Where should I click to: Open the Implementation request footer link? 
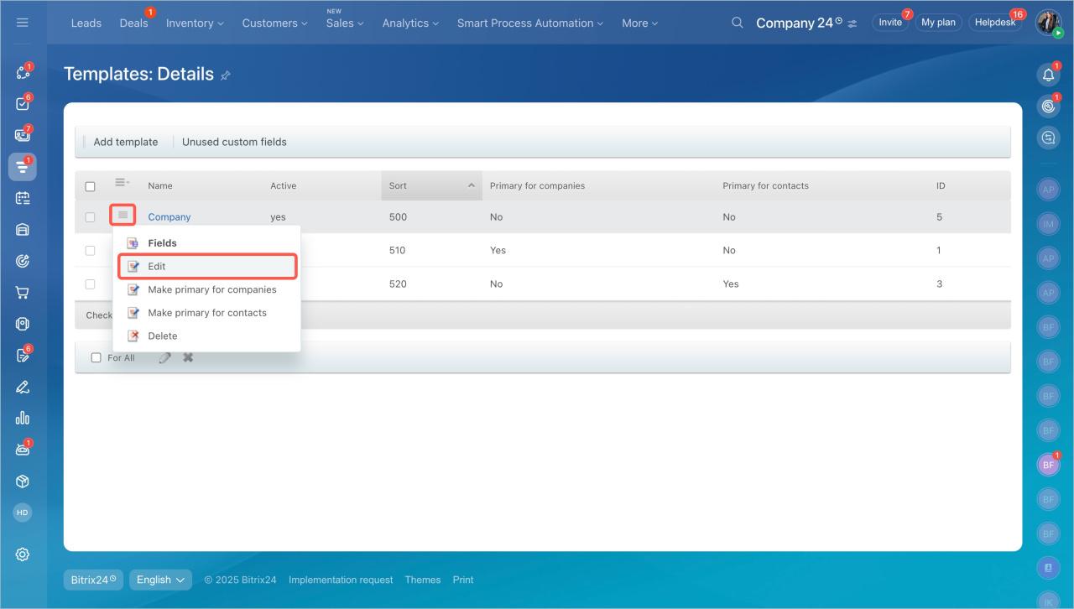341,580
